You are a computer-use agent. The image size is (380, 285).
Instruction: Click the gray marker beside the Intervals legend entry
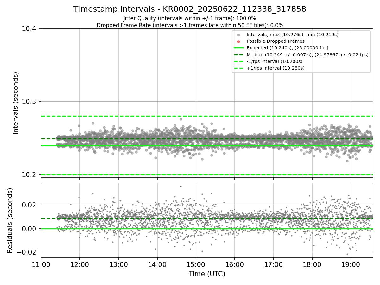(238, 35)
